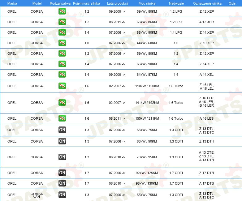Image resolution: width=242 pixels, height=201 pixels.
Task: Select the diesel ON icon for Corsa Van
Action: [62, 195]
